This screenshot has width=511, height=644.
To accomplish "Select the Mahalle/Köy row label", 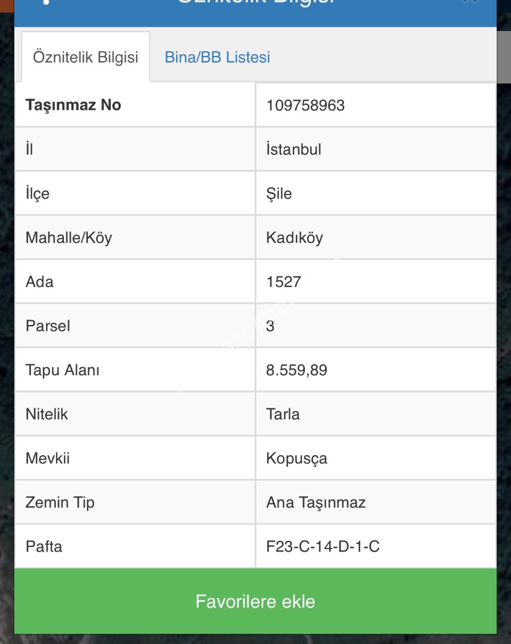I will coord(69,238).
